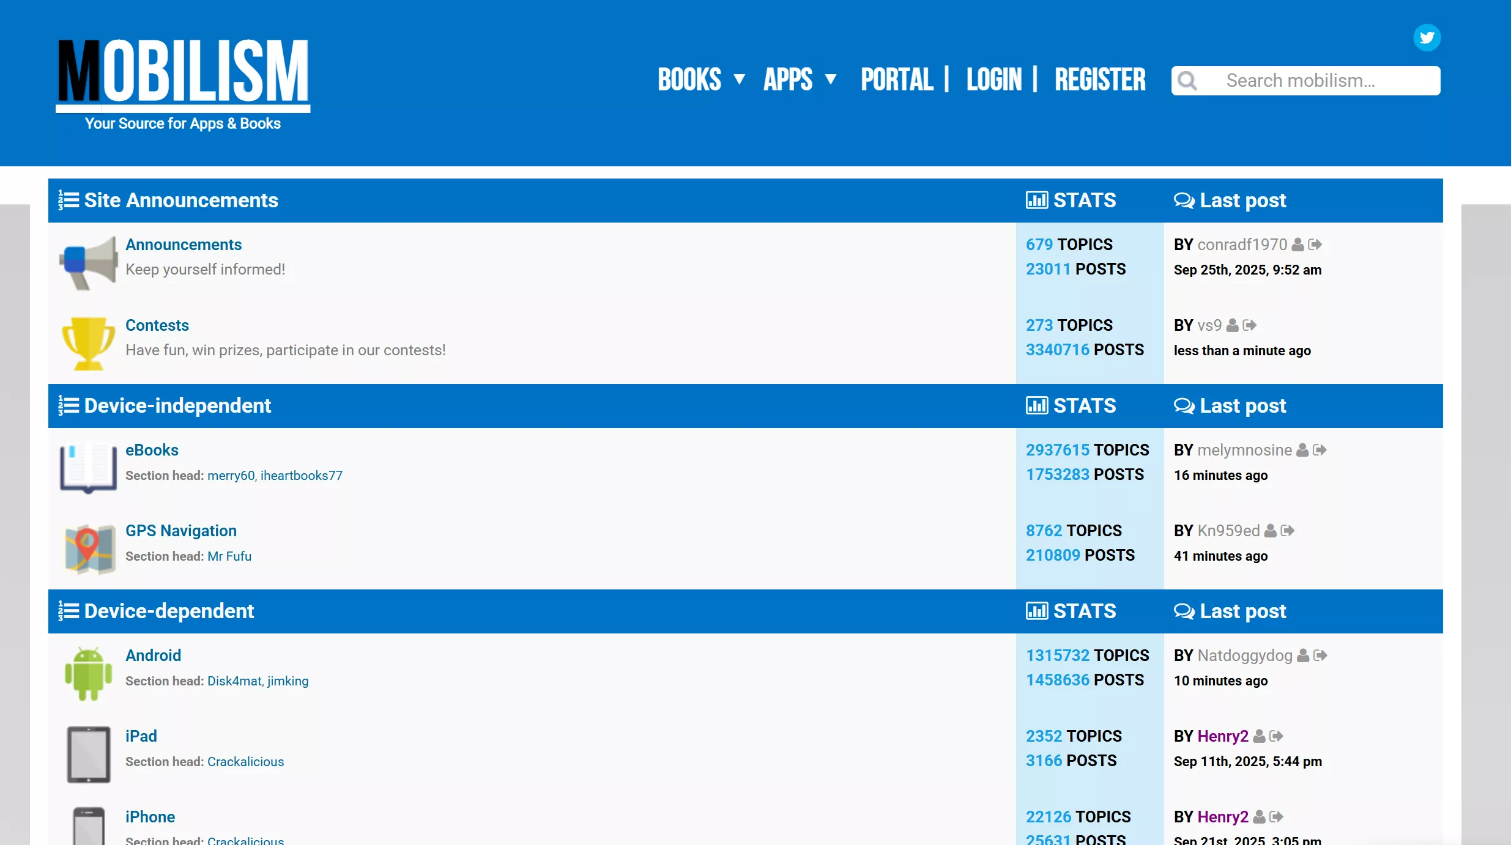Click search magnifier icon
The height and width of the screenshot is (845, 1511).
coord(1187,81)
